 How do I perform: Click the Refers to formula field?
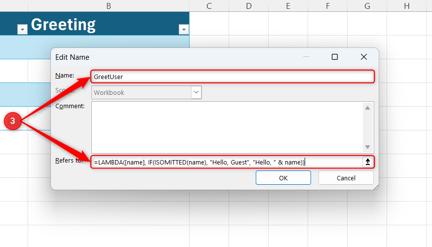click(227, 162)
